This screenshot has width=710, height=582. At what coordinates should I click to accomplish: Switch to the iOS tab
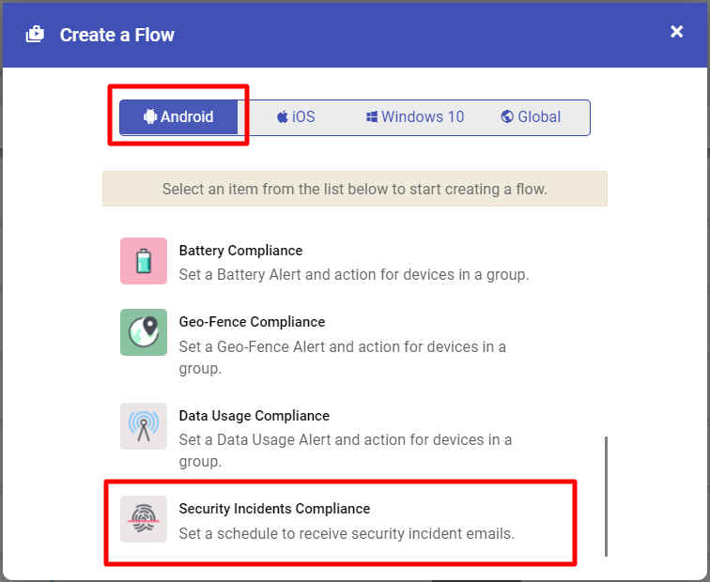296,116
